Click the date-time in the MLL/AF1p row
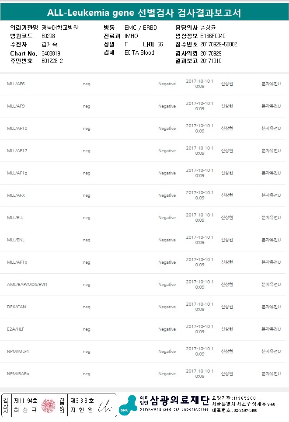The width and height of the screenshot is (289, 422). point(200,173)
